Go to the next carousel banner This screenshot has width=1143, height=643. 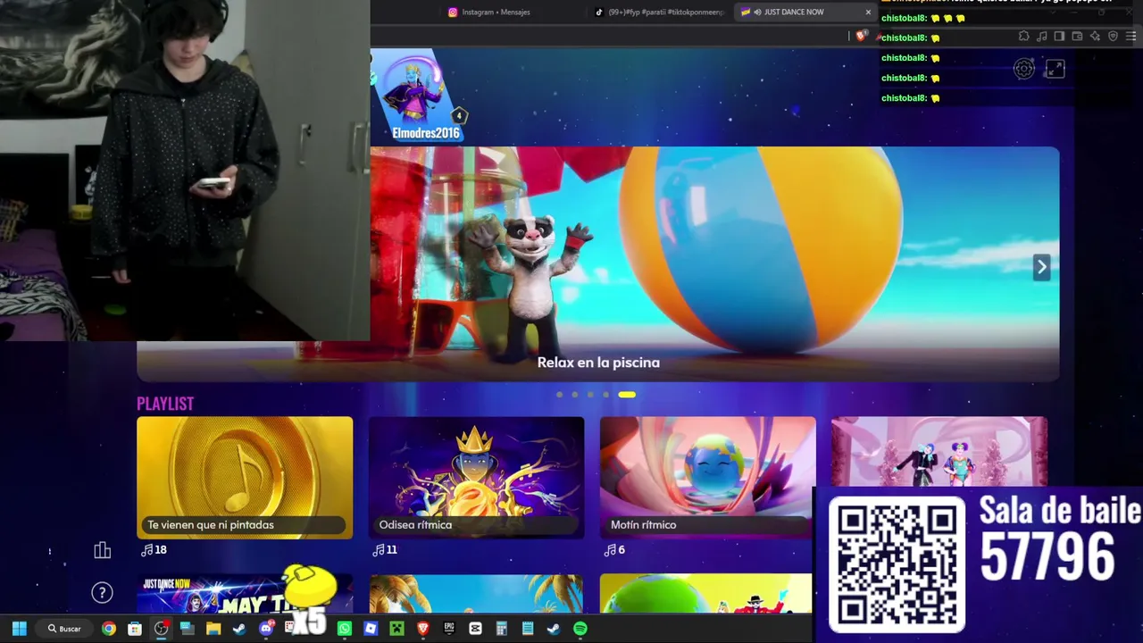click(x=1041, y=267)
